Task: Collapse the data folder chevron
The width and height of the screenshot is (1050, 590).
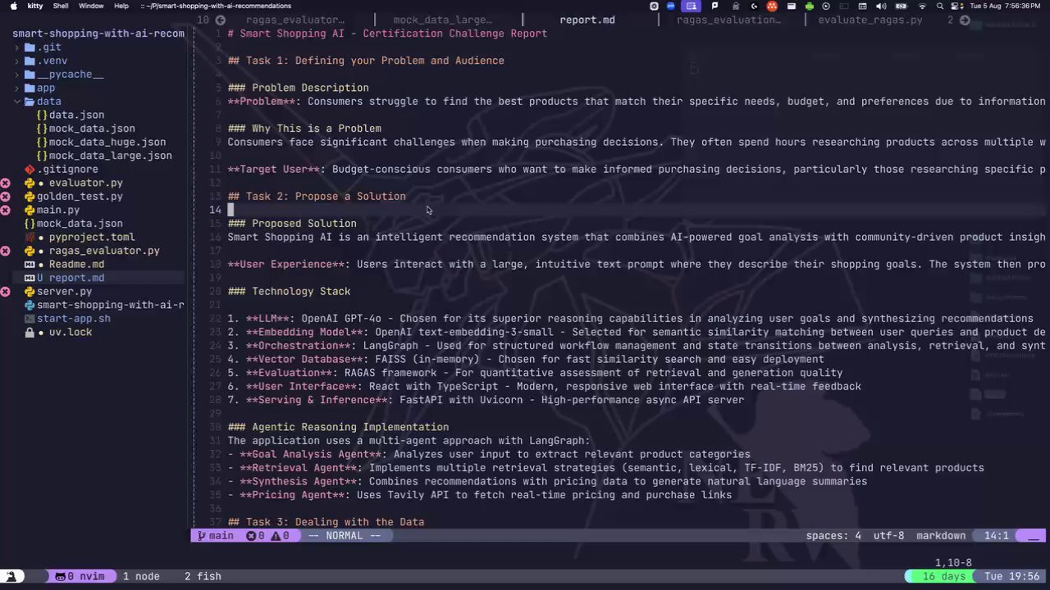Action: [x=17, y=102]
